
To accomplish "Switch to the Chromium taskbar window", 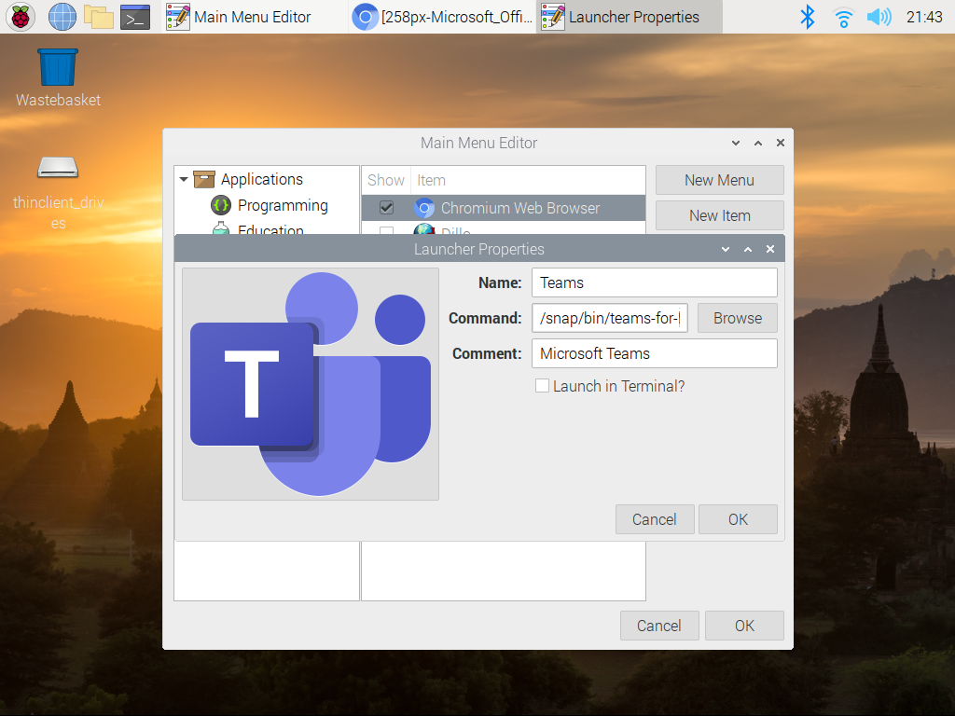I will [443, 17].
